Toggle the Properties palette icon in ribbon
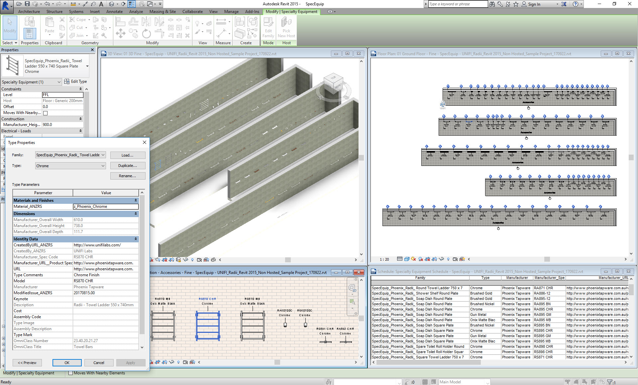Image resolution: width=638 pixels, height=385 pixels. [x=30, y=33]
